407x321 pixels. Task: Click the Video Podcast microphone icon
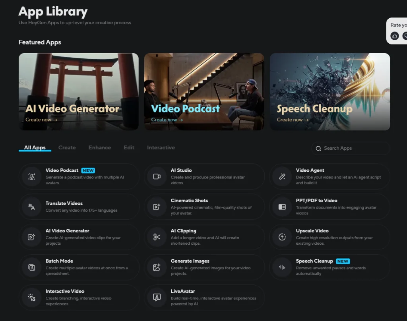point(32,177)
